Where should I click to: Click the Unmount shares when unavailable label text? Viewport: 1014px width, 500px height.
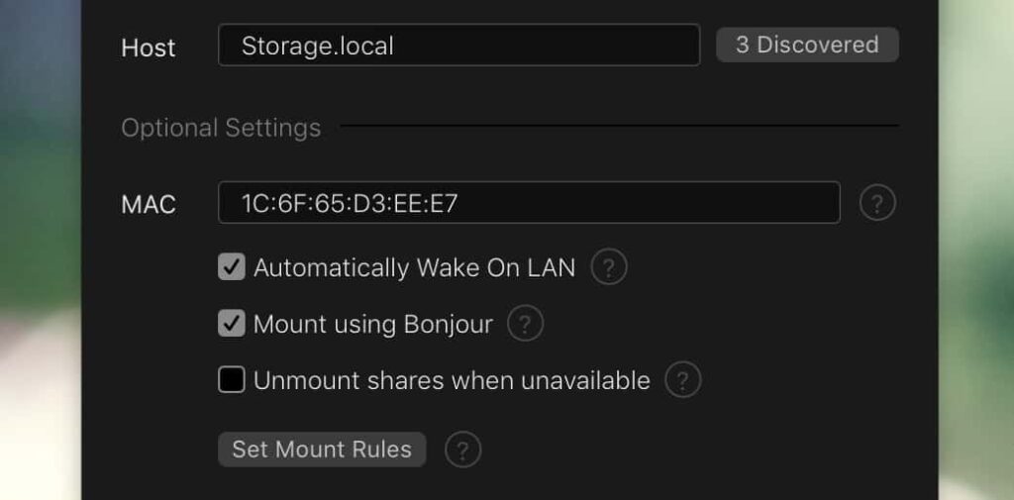tap(452, 381)
